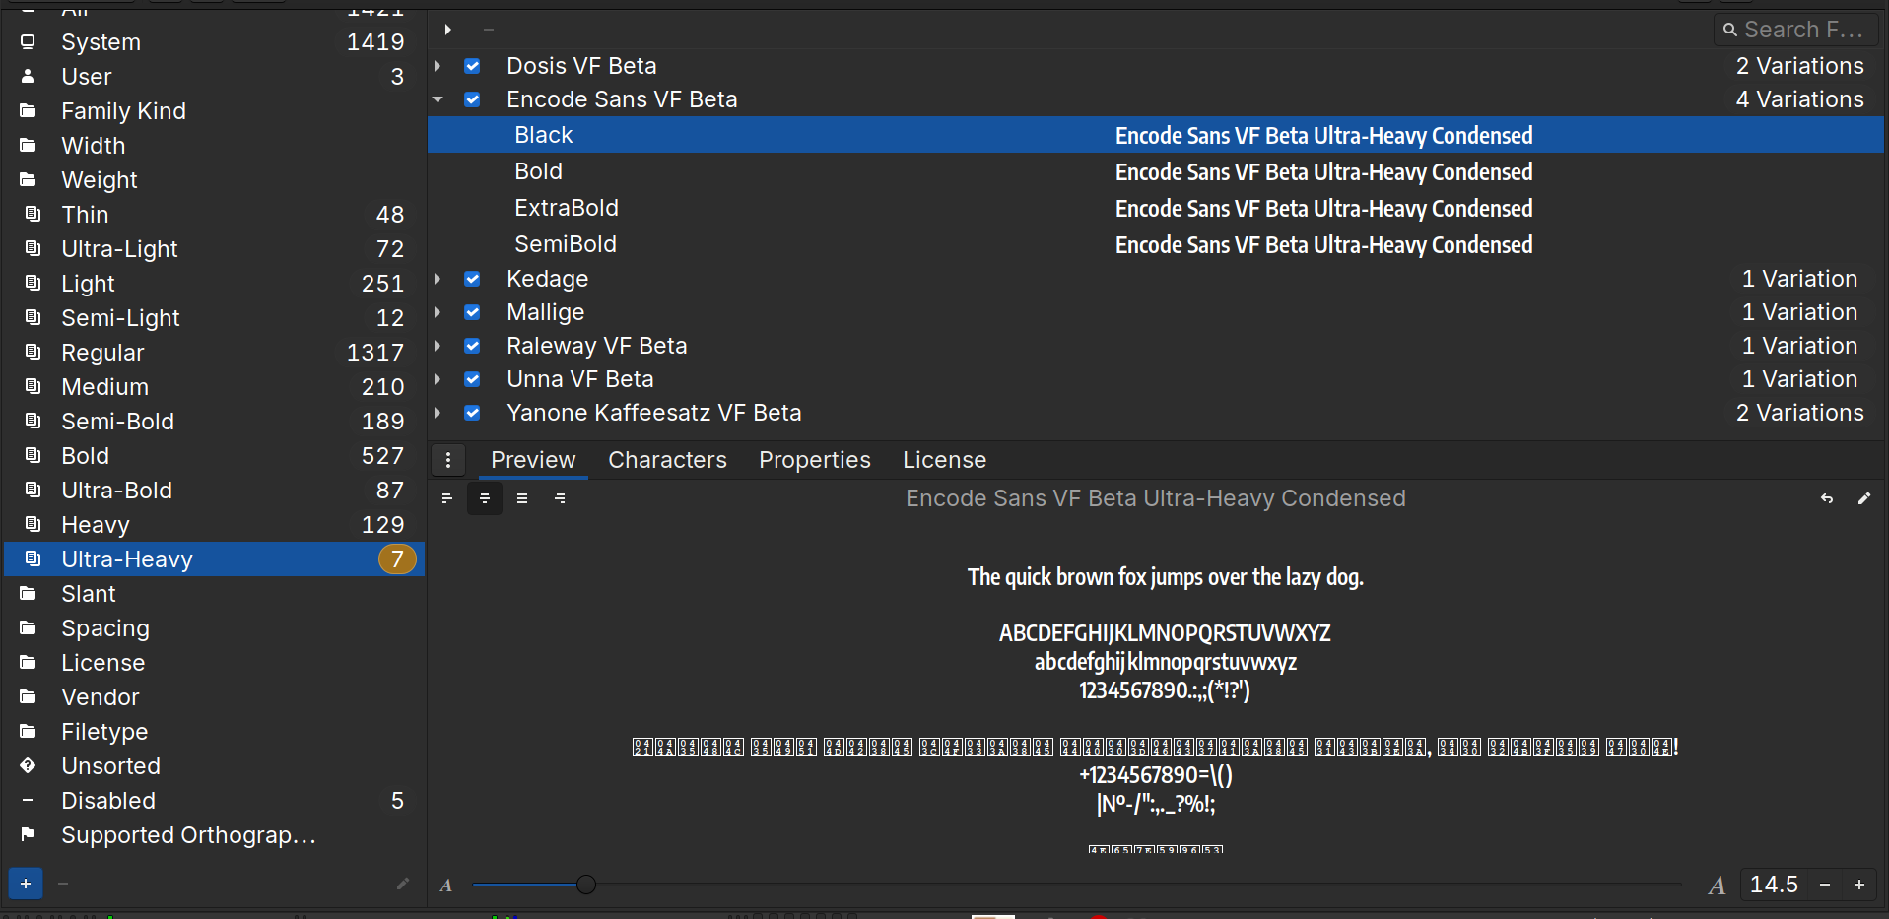Select the Black variation row

[1156, 135]
